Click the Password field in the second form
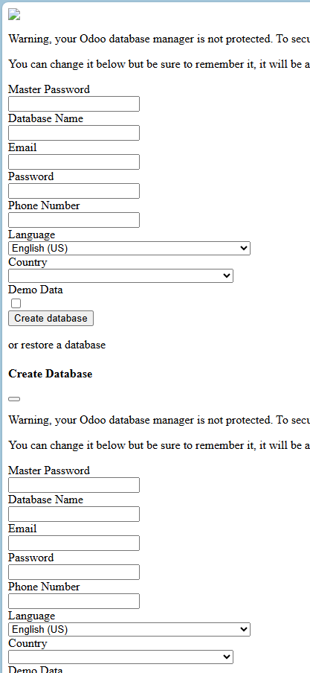Image resolution: width=310 pixels, height=673 pixels. pos(74,572)
